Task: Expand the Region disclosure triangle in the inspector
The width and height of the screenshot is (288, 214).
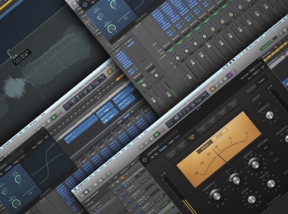Action: click(x=85, y=202)
